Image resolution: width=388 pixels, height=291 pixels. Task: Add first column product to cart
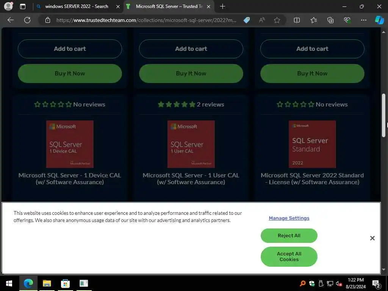(70, 49)
